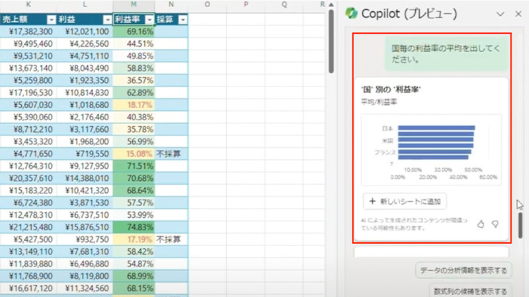Click the thumbs down feedback icon
The height and width of the screenshot is (297, 529).
495,224
